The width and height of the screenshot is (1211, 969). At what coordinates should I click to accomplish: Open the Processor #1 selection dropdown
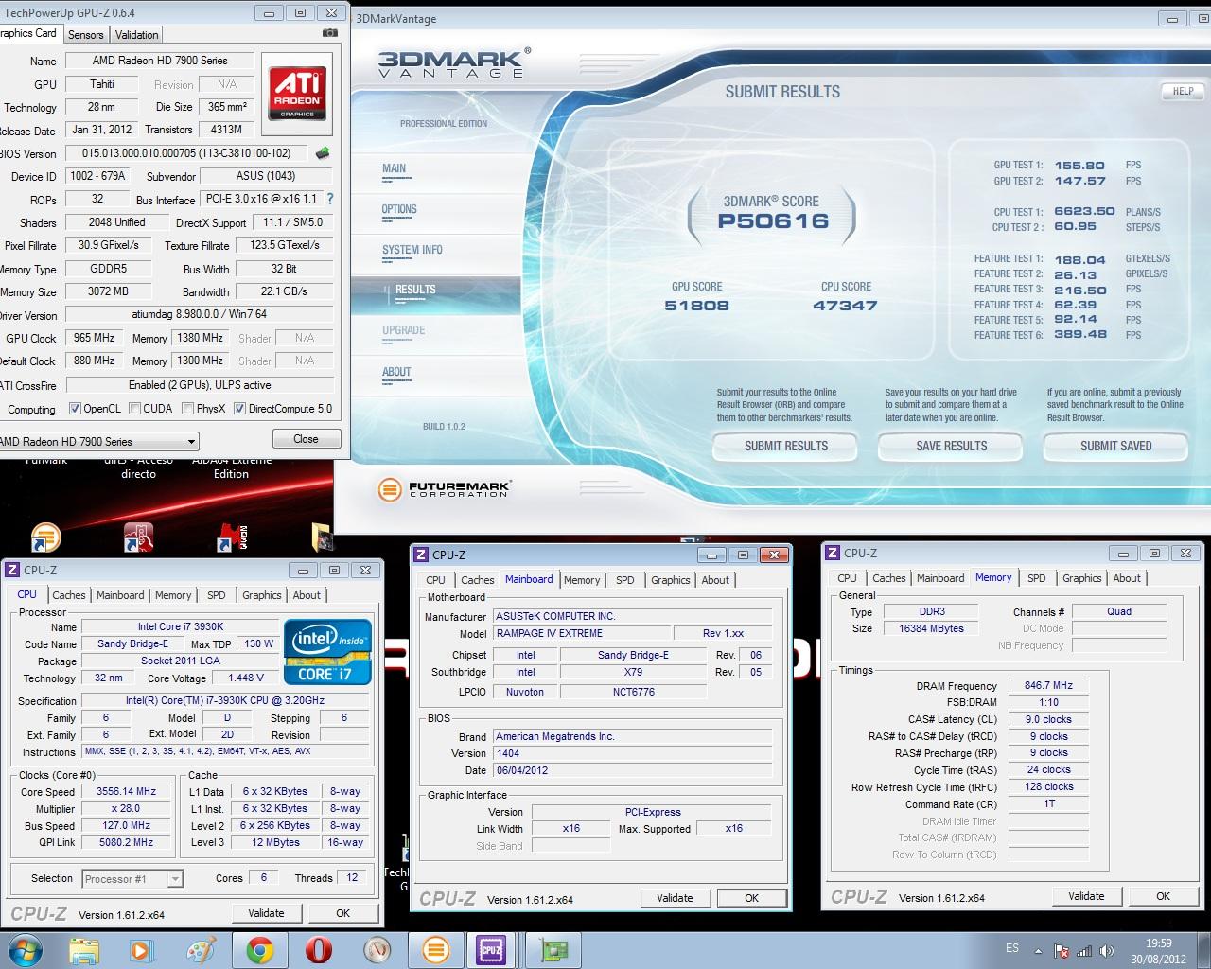click(132, 878)
